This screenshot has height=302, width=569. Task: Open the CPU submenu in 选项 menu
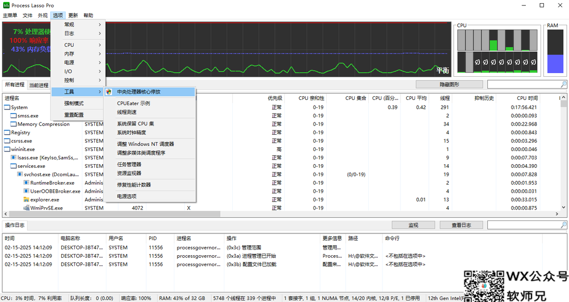[x=79, y=45]
